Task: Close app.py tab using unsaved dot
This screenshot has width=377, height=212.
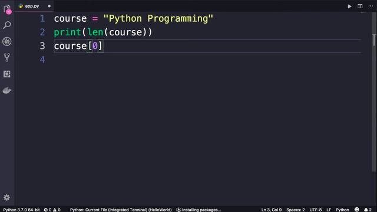Action: pyautogui.click(x=49, y=6)
